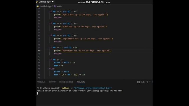The height and width of the screenshot is (106, 189).
Task: Click the return statement on line 59
Action: pos(58,18)
